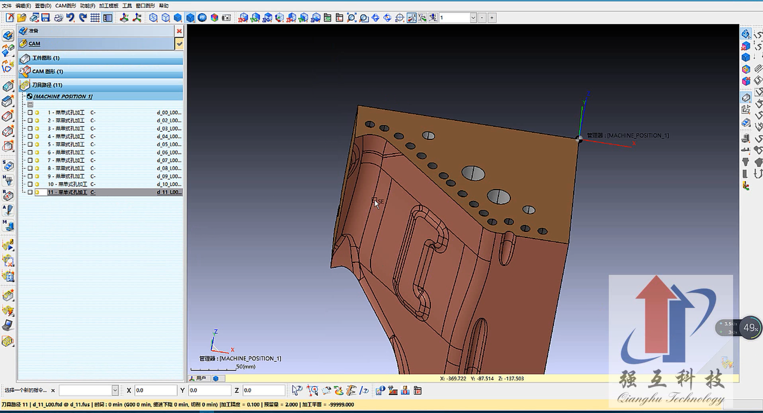This screenshot has height=413, width=763.
Task: Click the blue sphere rendering icon
Action: tap(202, 18)
